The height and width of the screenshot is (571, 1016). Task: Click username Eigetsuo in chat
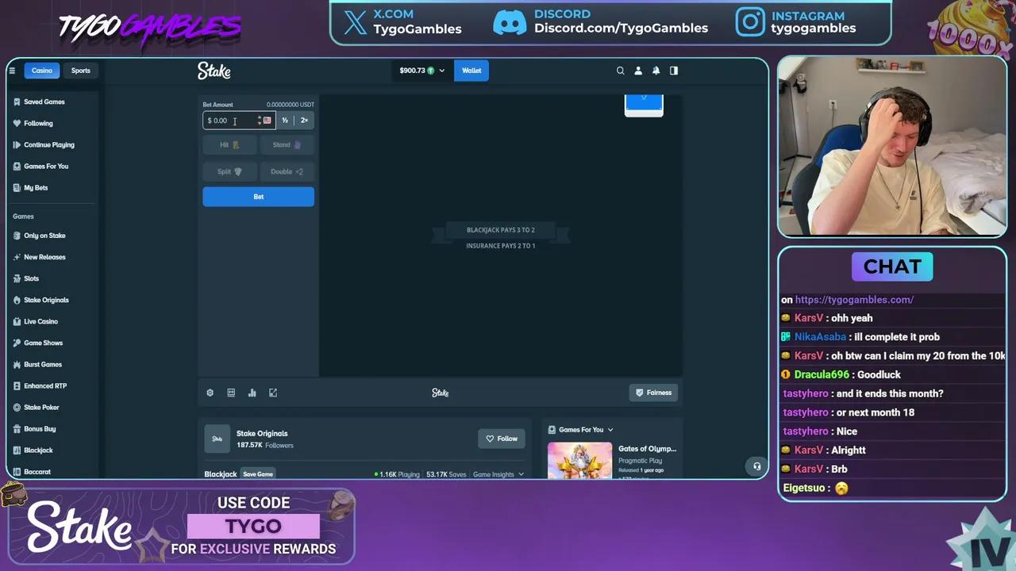[x=804, y=488]
